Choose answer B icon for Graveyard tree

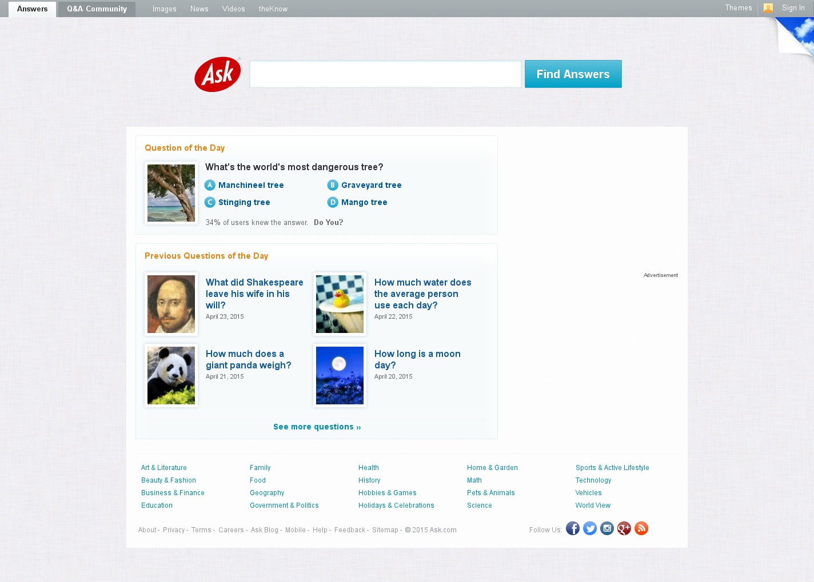(x=333, y=185)
